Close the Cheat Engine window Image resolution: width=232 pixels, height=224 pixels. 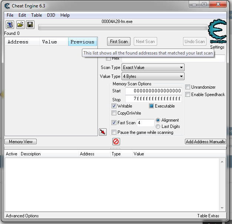tap(218, 4)
